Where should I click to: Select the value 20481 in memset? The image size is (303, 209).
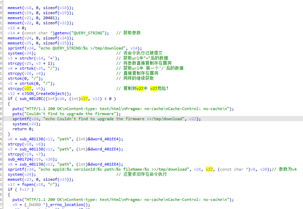tap(49, 18)
